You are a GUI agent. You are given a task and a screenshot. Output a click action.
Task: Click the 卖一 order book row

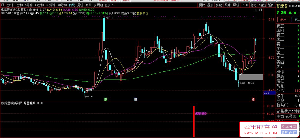[x=288, y=44]
